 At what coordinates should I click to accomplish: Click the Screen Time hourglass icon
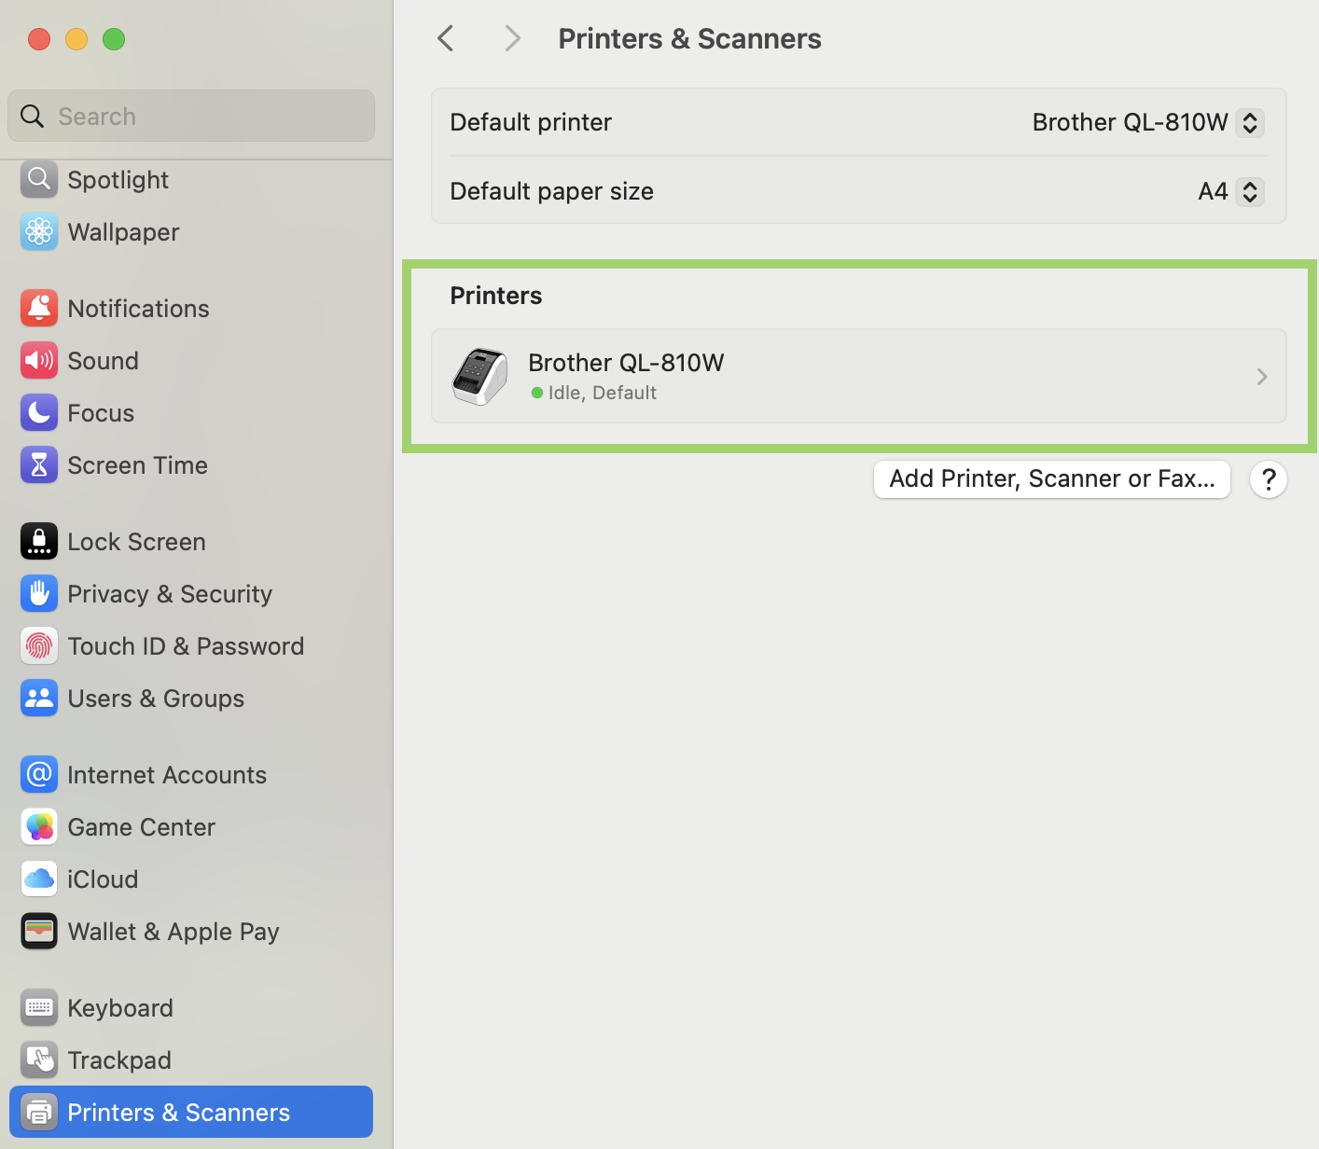[x=38, y=464]
